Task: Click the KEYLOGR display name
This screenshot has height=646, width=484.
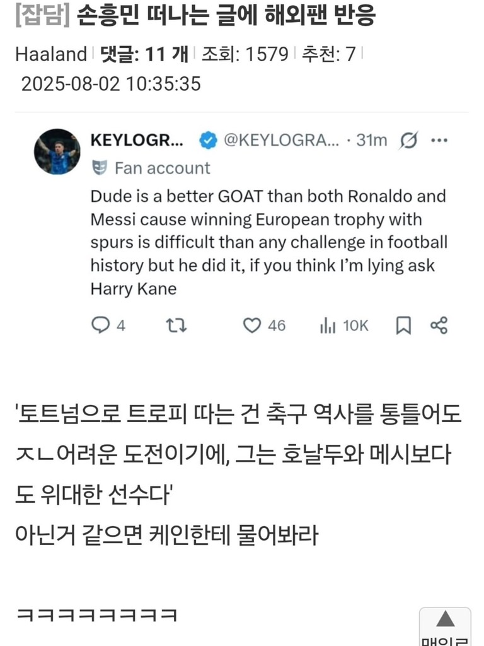Action: (137, 140)
